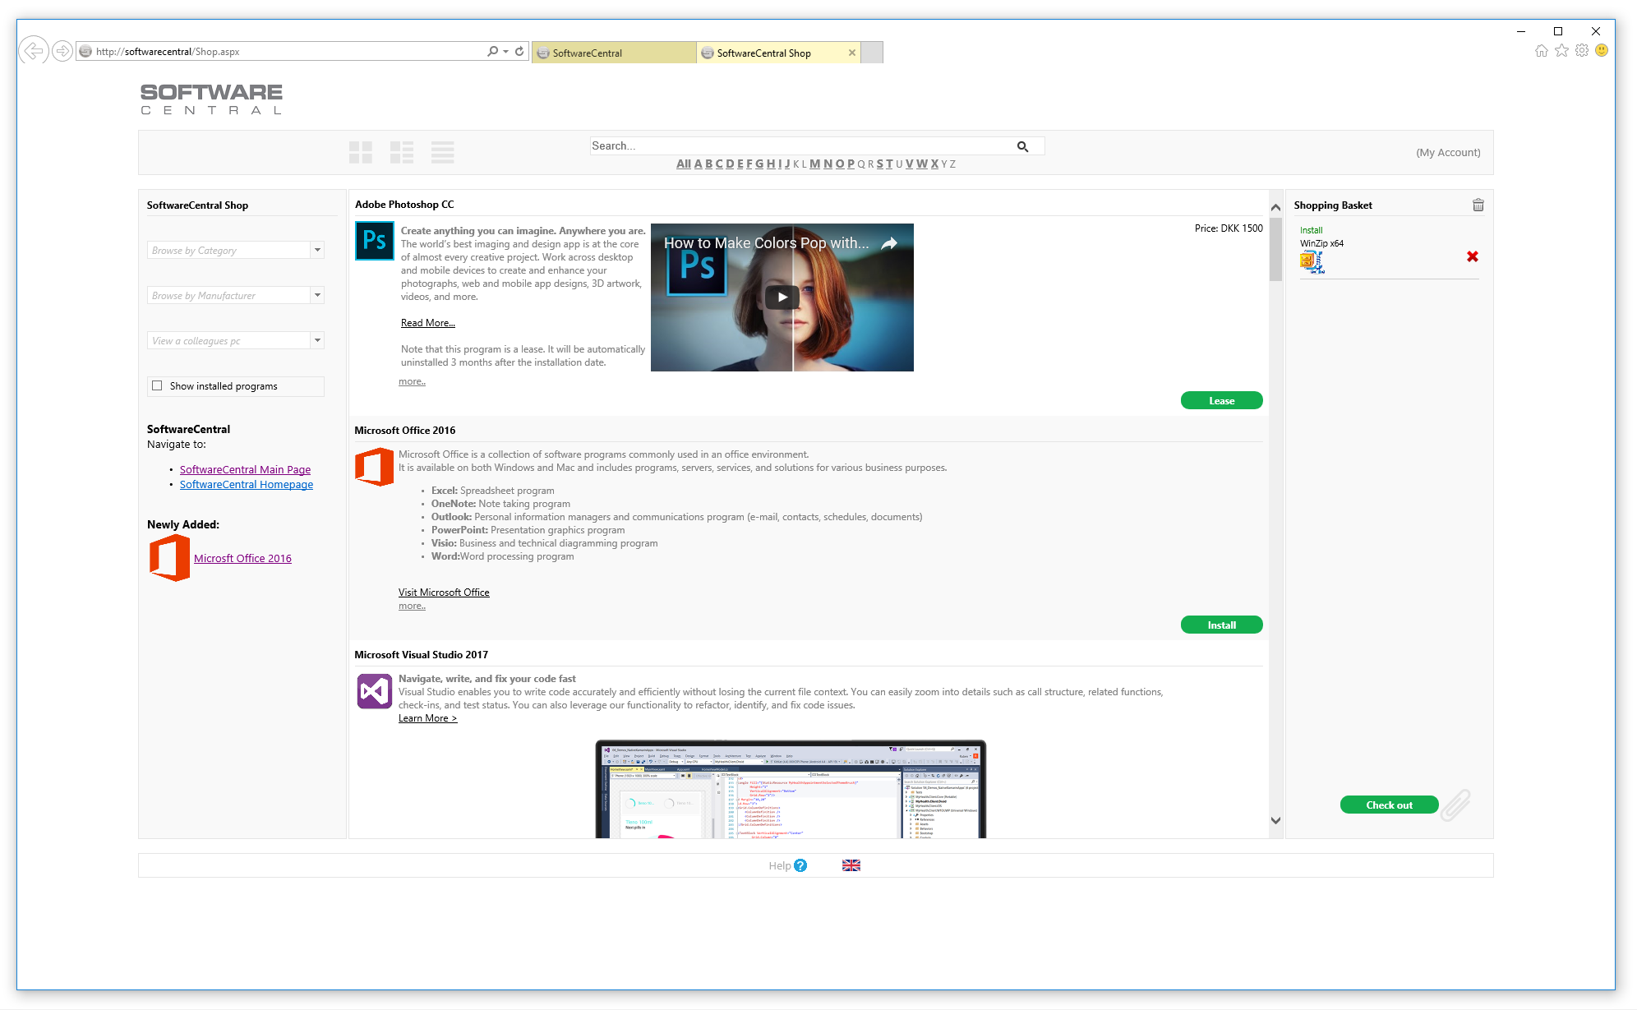Open Microsoft Office 2016 under Newly Added
1637x1010 pixels.
tap(242, 558)
